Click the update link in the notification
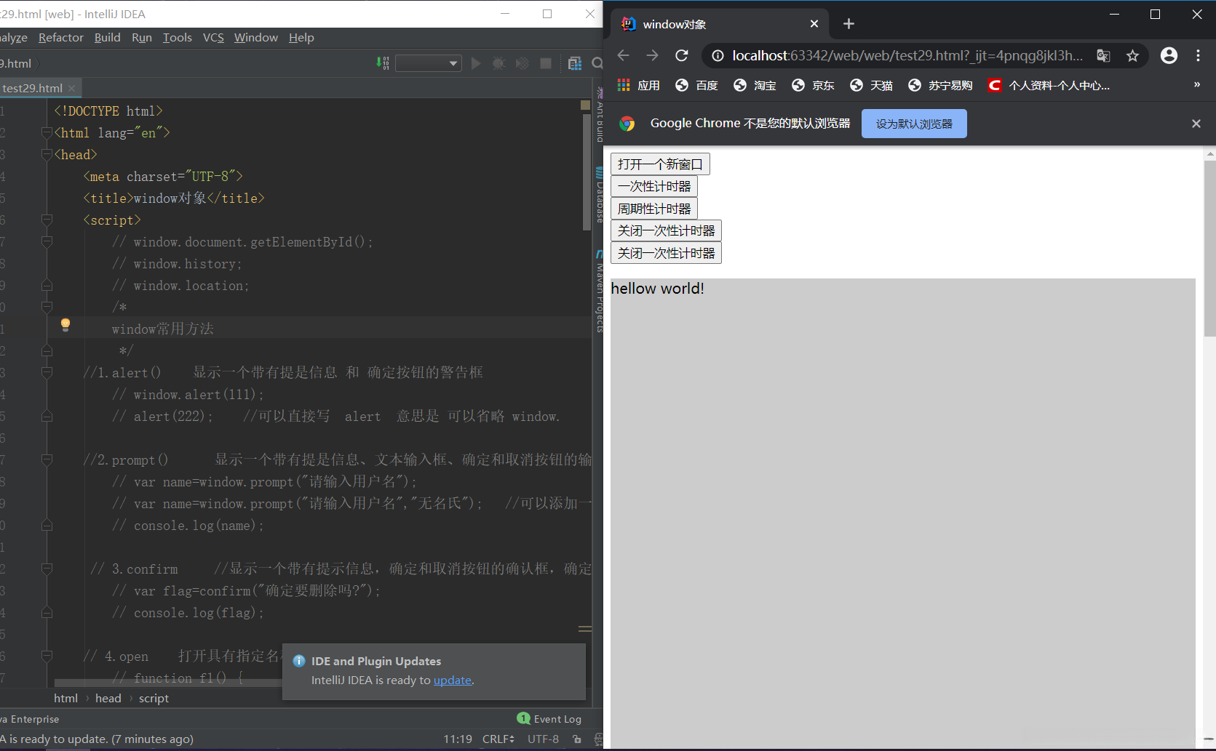Viewport: 1216px width, 751px height. pos(452,680)
